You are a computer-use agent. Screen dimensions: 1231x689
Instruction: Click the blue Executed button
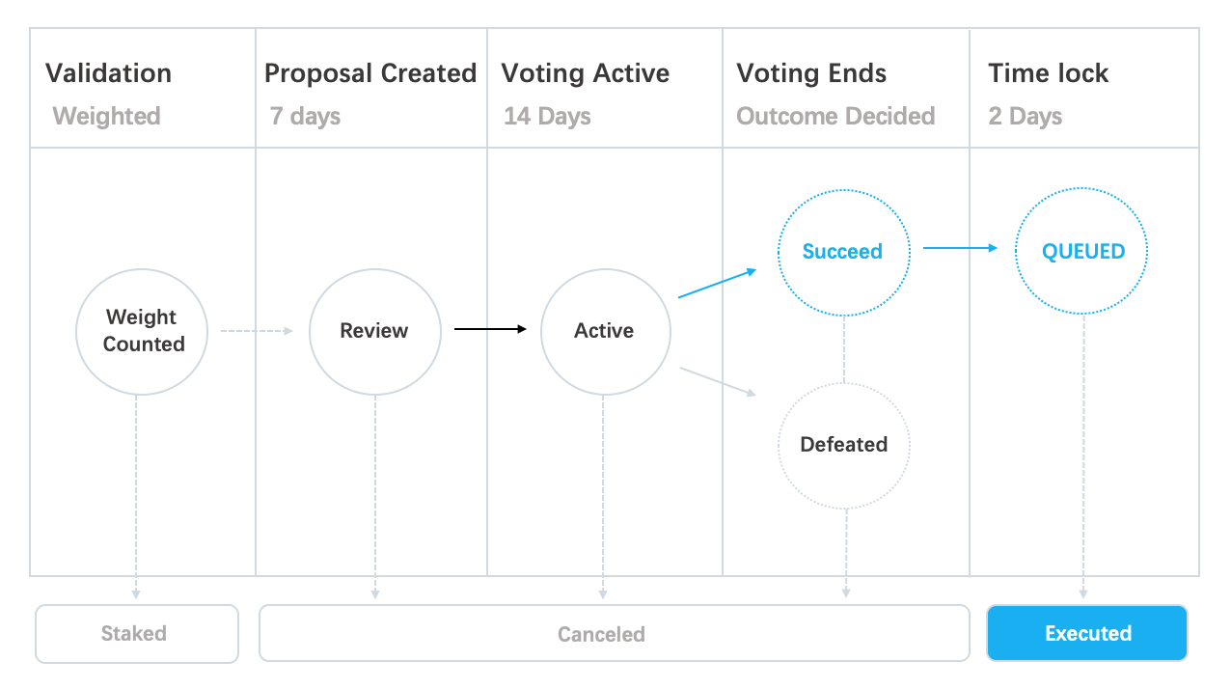coord(1087,633)
